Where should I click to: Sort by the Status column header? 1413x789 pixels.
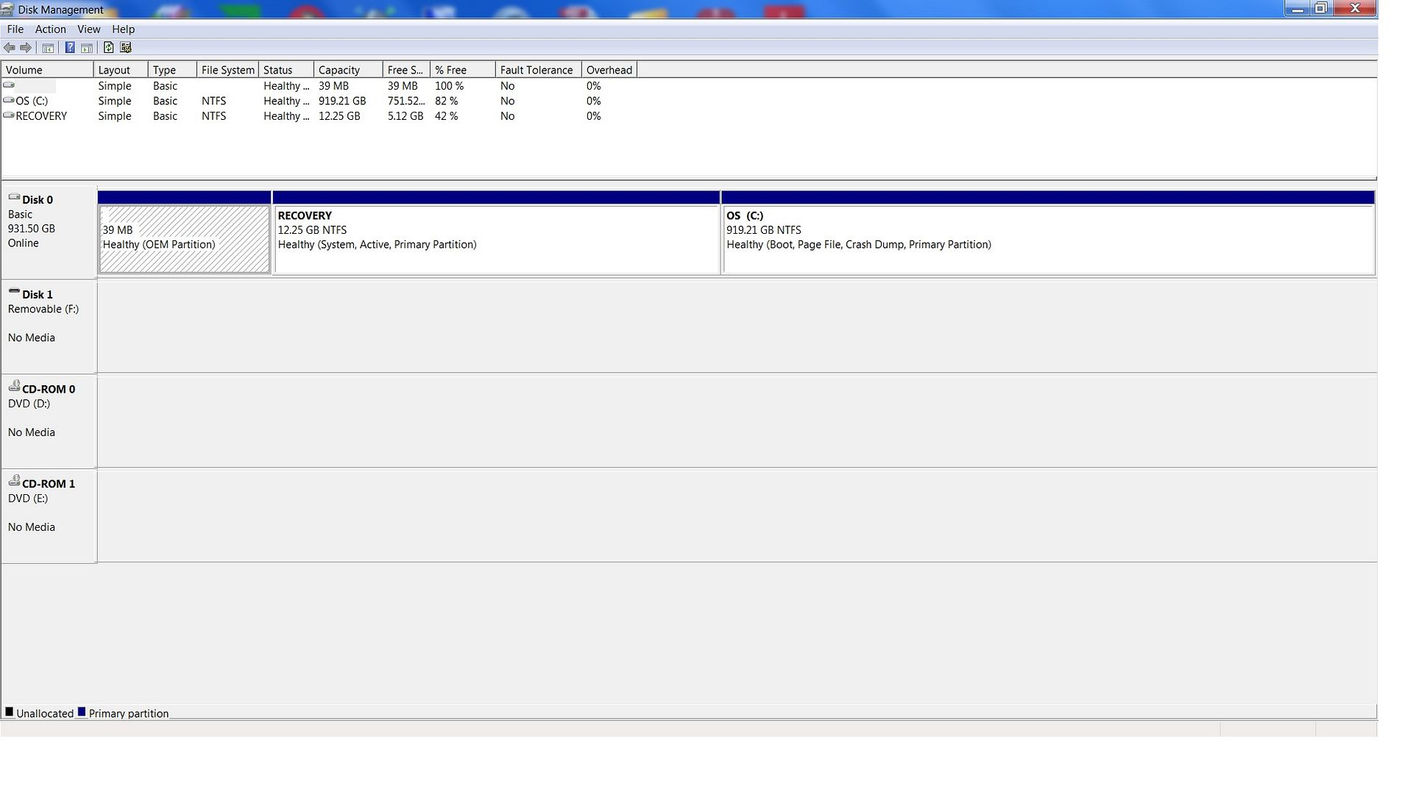coord(286,70)
